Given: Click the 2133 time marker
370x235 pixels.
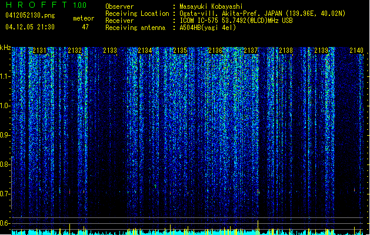Looking at the screenshot, I should [110, 51].
